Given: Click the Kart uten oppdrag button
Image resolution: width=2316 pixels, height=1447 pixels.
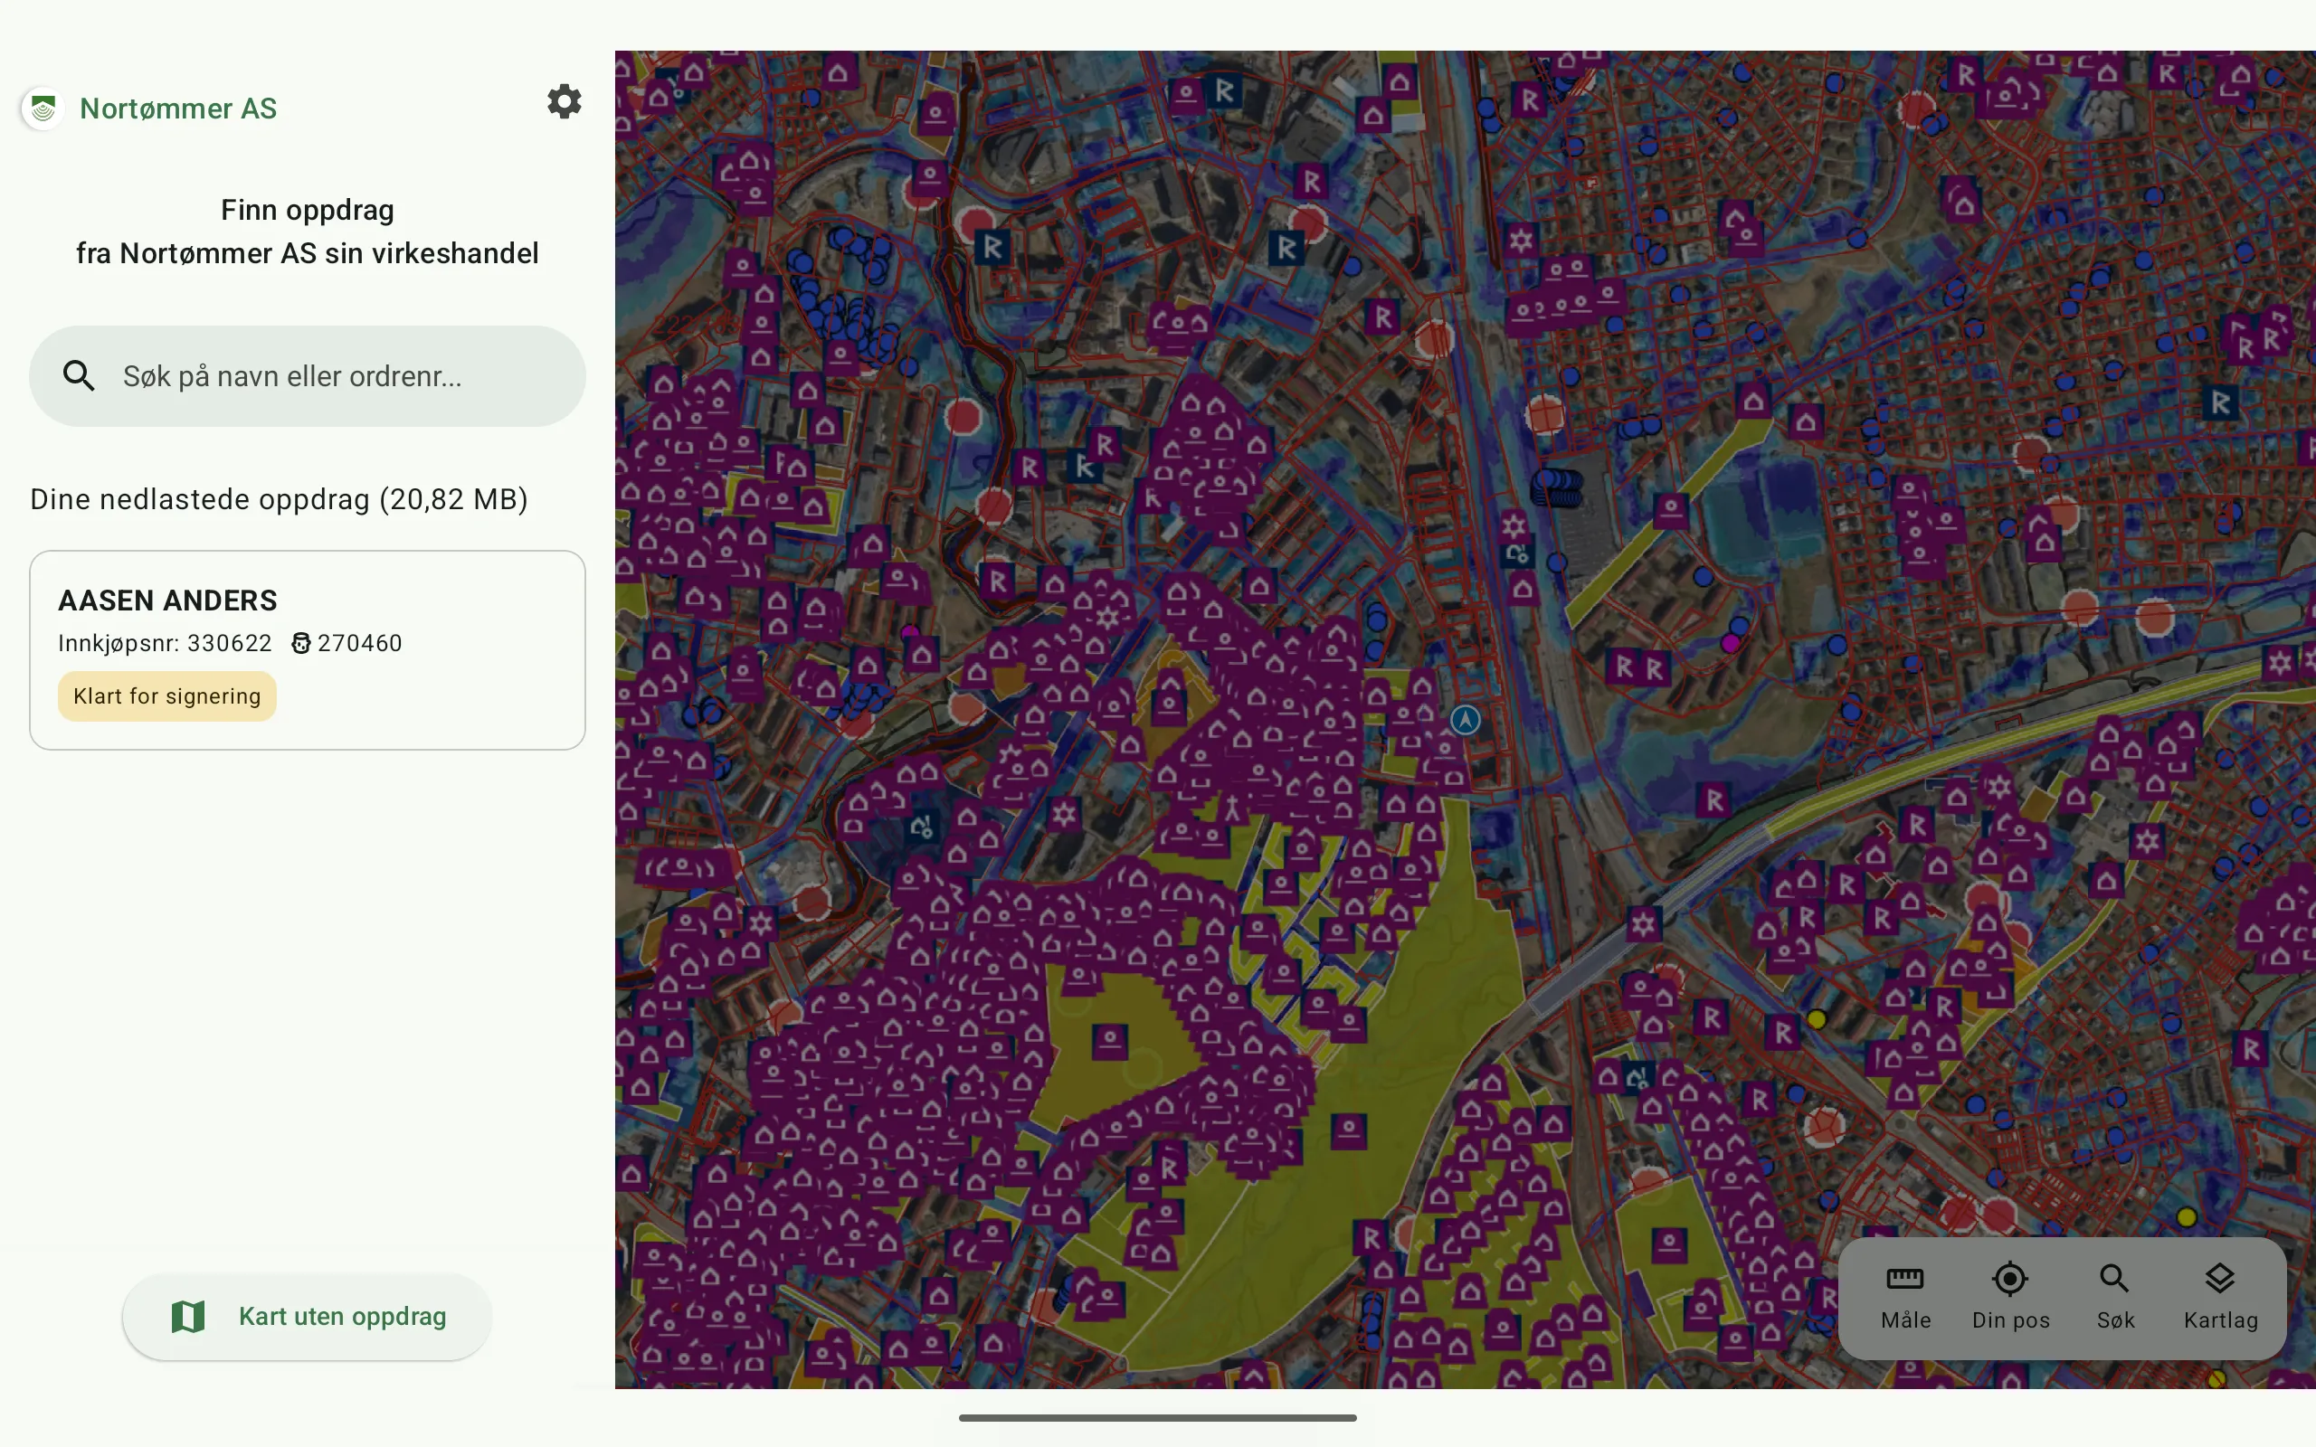Looking at the screenshot, I should 307,1317.
